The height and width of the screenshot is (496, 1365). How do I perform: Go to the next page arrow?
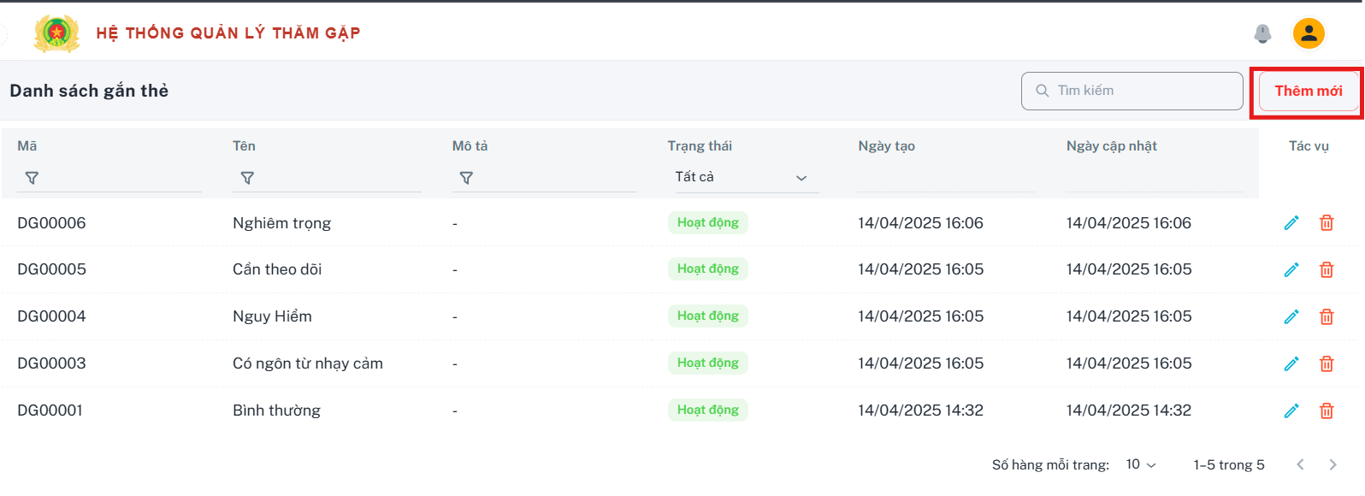click(1332, 464)
